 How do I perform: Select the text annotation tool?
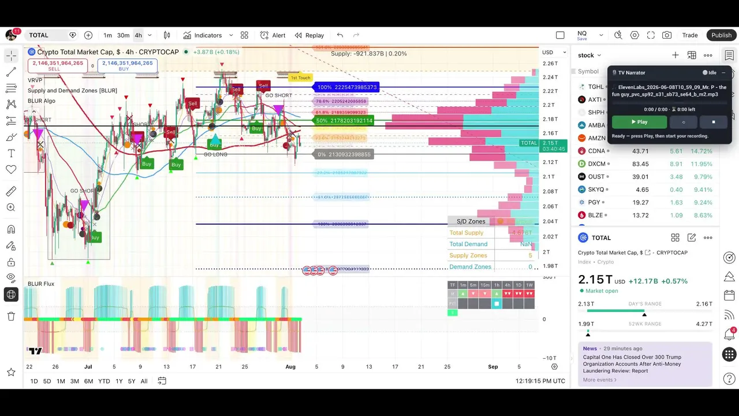pos(11,154)
